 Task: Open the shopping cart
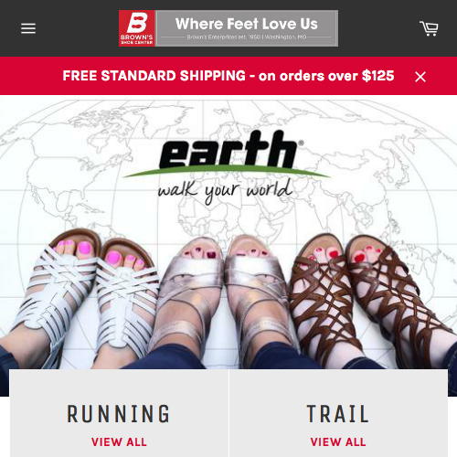click(429, 28)
